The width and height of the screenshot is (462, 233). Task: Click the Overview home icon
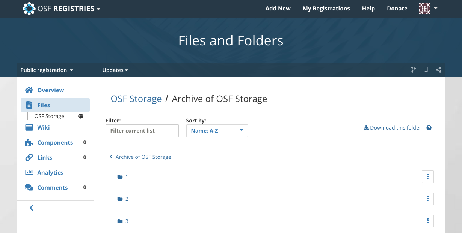pos(29,90)
